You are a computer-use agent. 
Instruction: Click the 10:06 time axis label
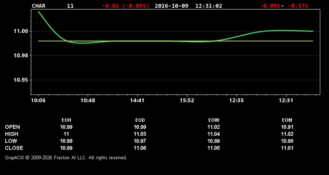click(38, 101)
